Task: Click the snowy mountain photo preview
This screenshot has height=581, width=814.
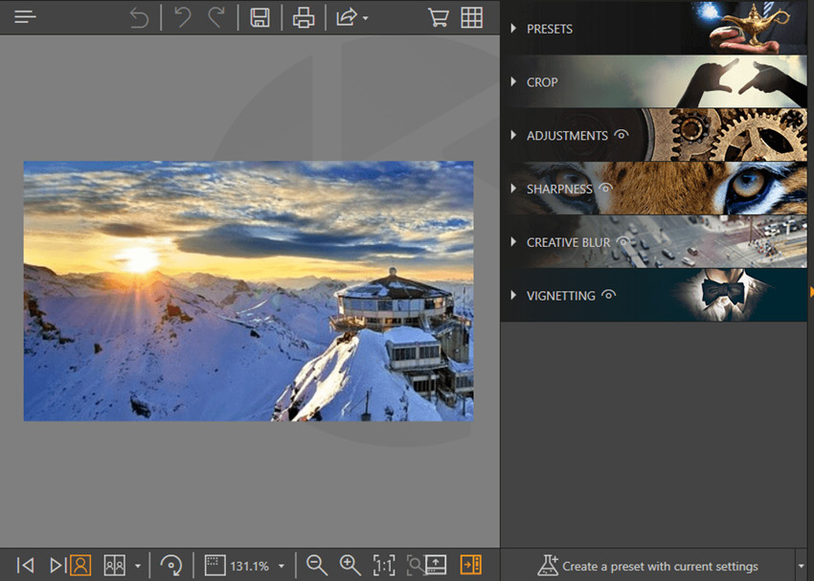Action: click(248, 291)
